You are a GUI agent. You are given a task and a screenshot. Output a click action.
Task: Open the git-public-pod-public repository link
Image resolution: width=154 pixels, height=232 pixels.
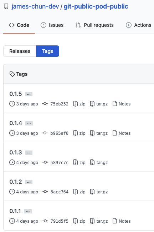(x=96, y=6)
